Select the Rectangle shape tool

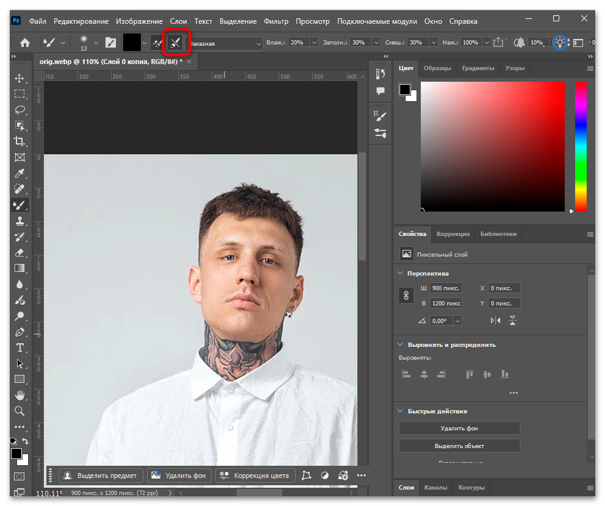(x=20, y=379)
